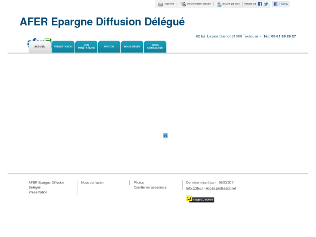Screen dimensions: 316x237
Task: Click the telephone number 05 61 99 26 27
Action: (283, 36)
